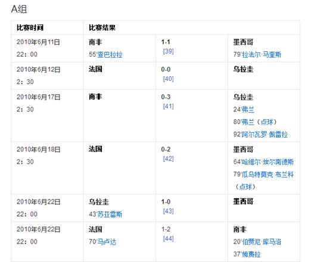Click the 2:30 time under June 12
The height and width of the screenshot is (262, 330).
click(x=25, y=82)
